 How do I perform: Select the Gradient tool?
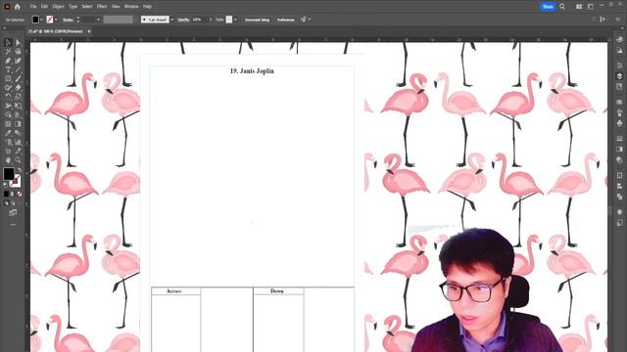pyautogui.click(x=18, y=124)
